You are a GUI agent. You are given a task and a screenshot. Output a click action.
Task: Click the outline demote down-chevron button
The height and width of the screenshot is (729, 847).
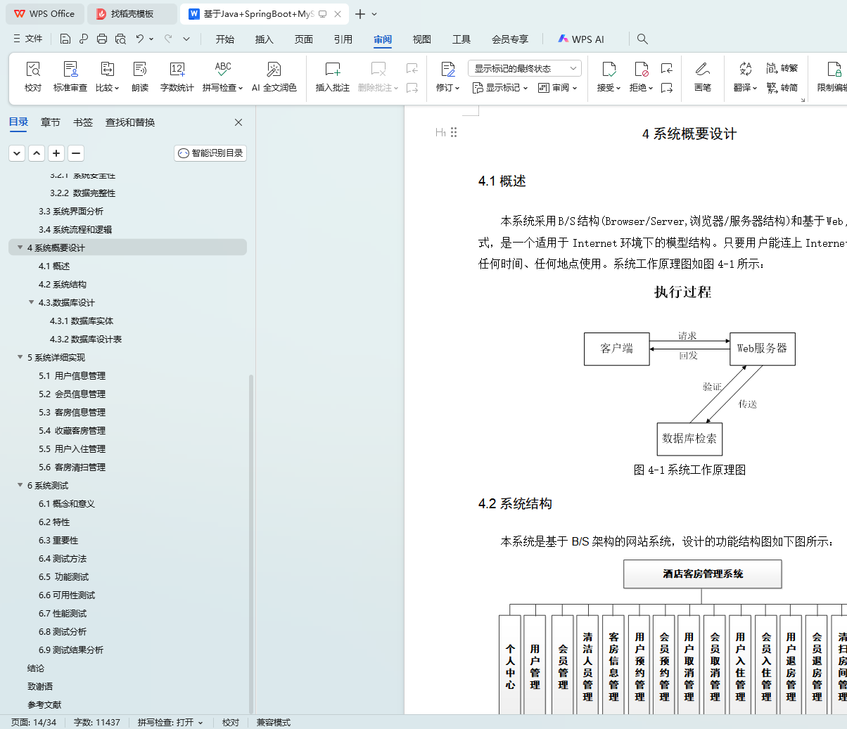pos(17,153)
